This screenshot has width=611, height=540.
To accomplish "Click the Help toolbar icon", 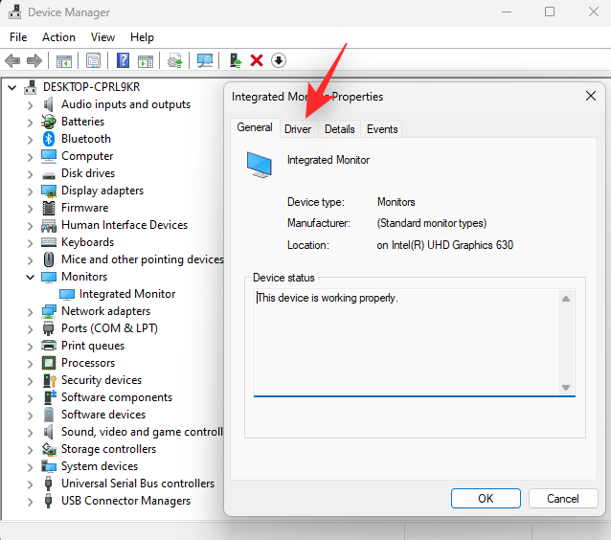I will [123, 60].
